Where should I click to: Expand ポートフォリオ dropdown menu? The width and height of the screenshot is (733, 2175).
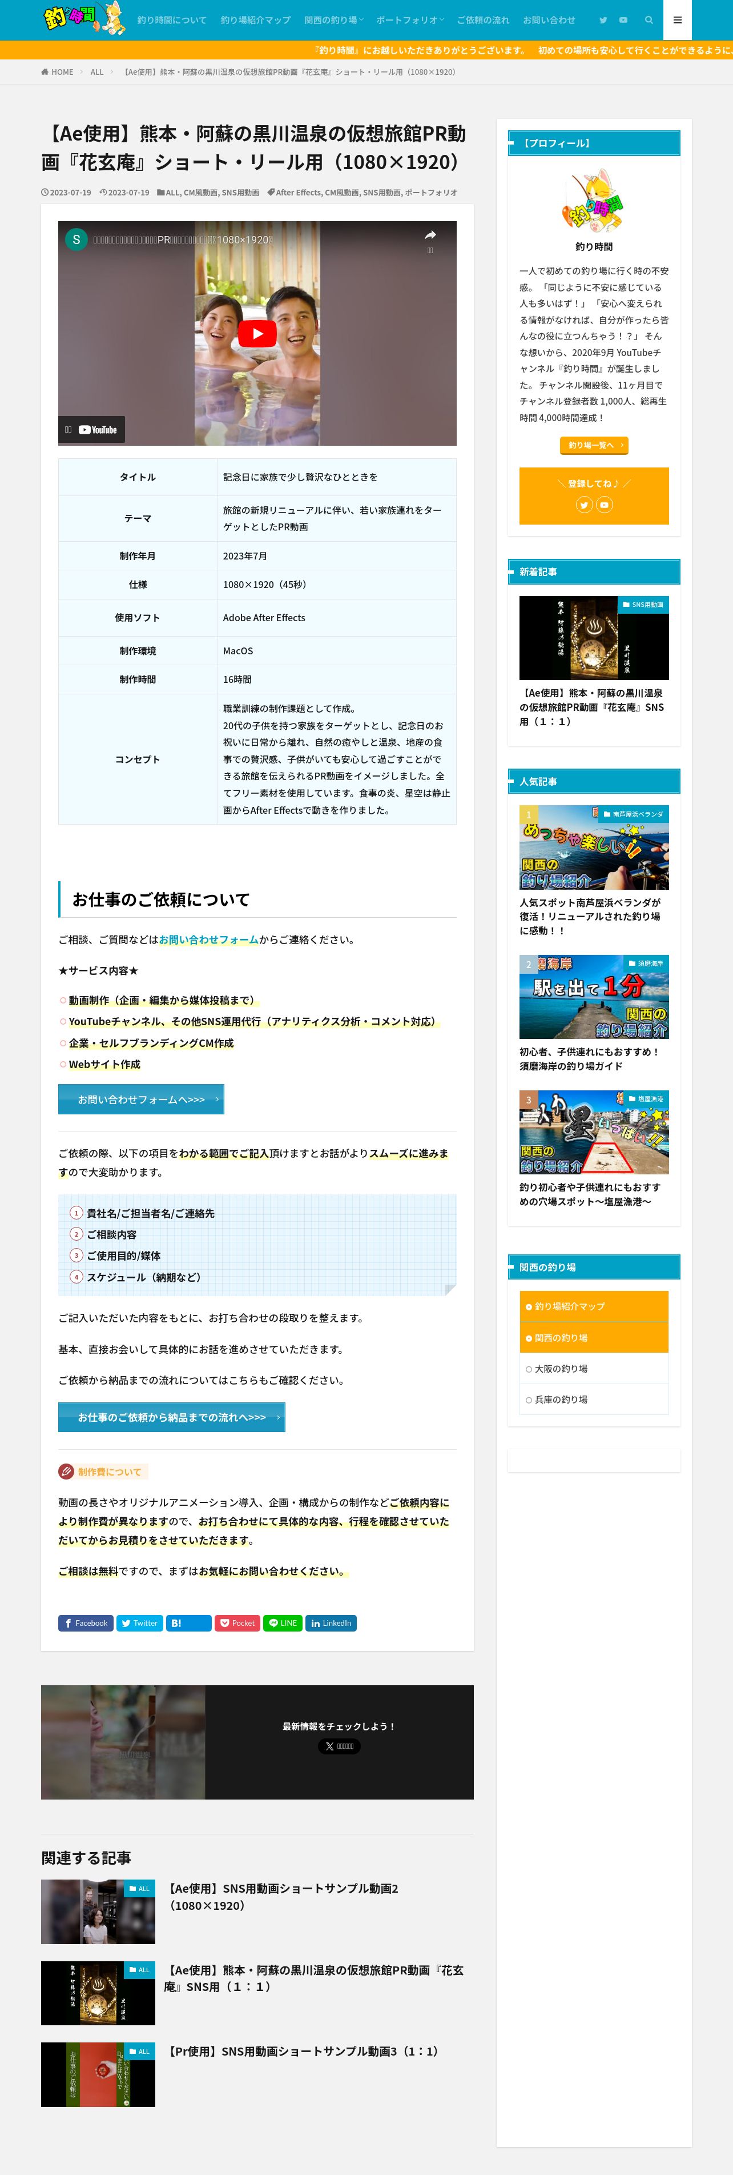tap(409, 20)
